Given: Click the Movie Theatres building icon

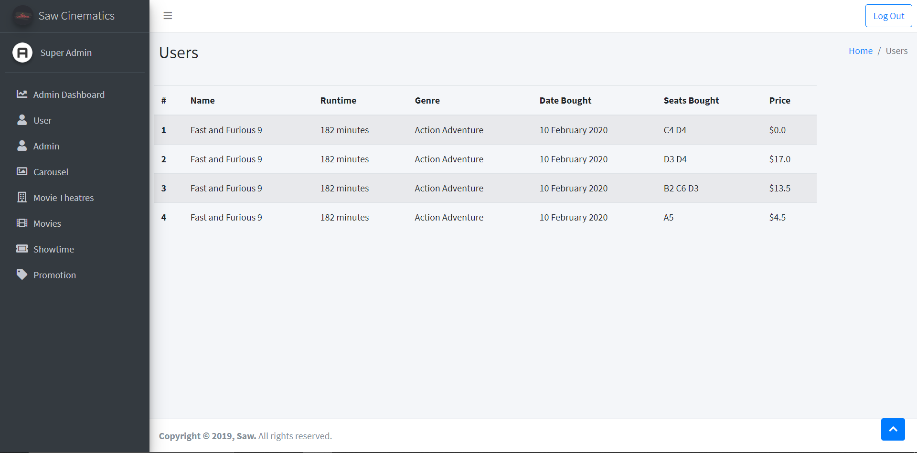Looking at the screenshot, I should coord(22,197).
